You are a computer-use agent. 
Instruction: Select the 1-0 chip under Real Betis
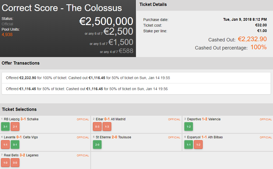[x=5, y=163]
